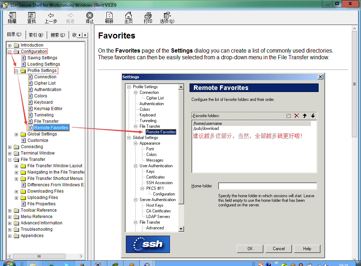Select the Menu Reference folder

point(37,217)
